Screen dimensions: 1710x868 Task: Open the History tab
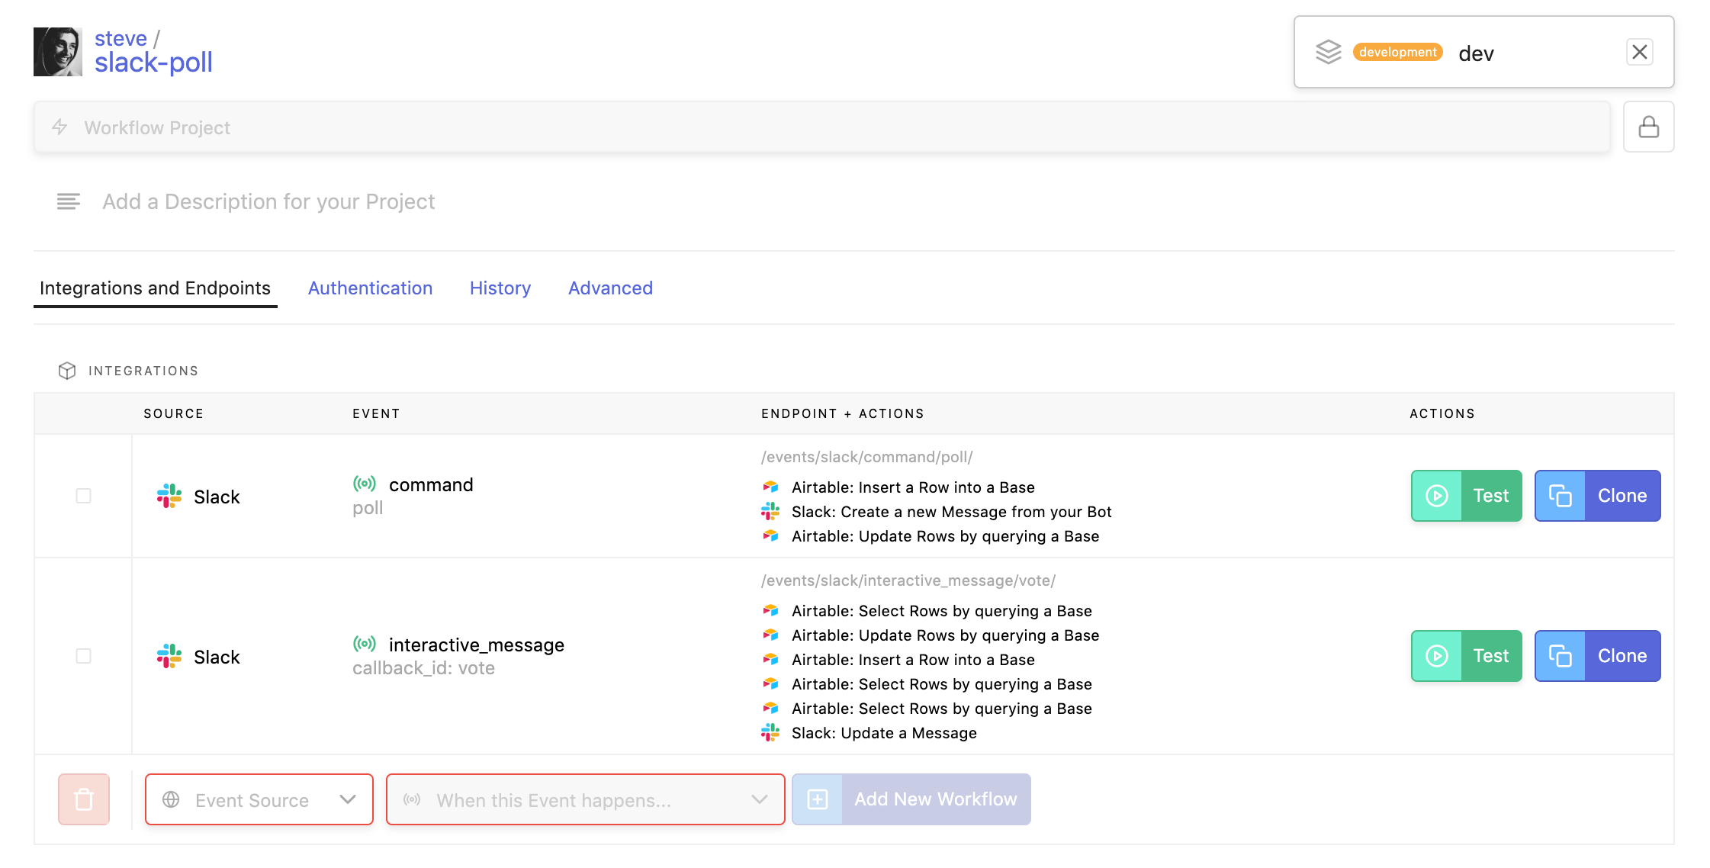click(x=500, y=288)
